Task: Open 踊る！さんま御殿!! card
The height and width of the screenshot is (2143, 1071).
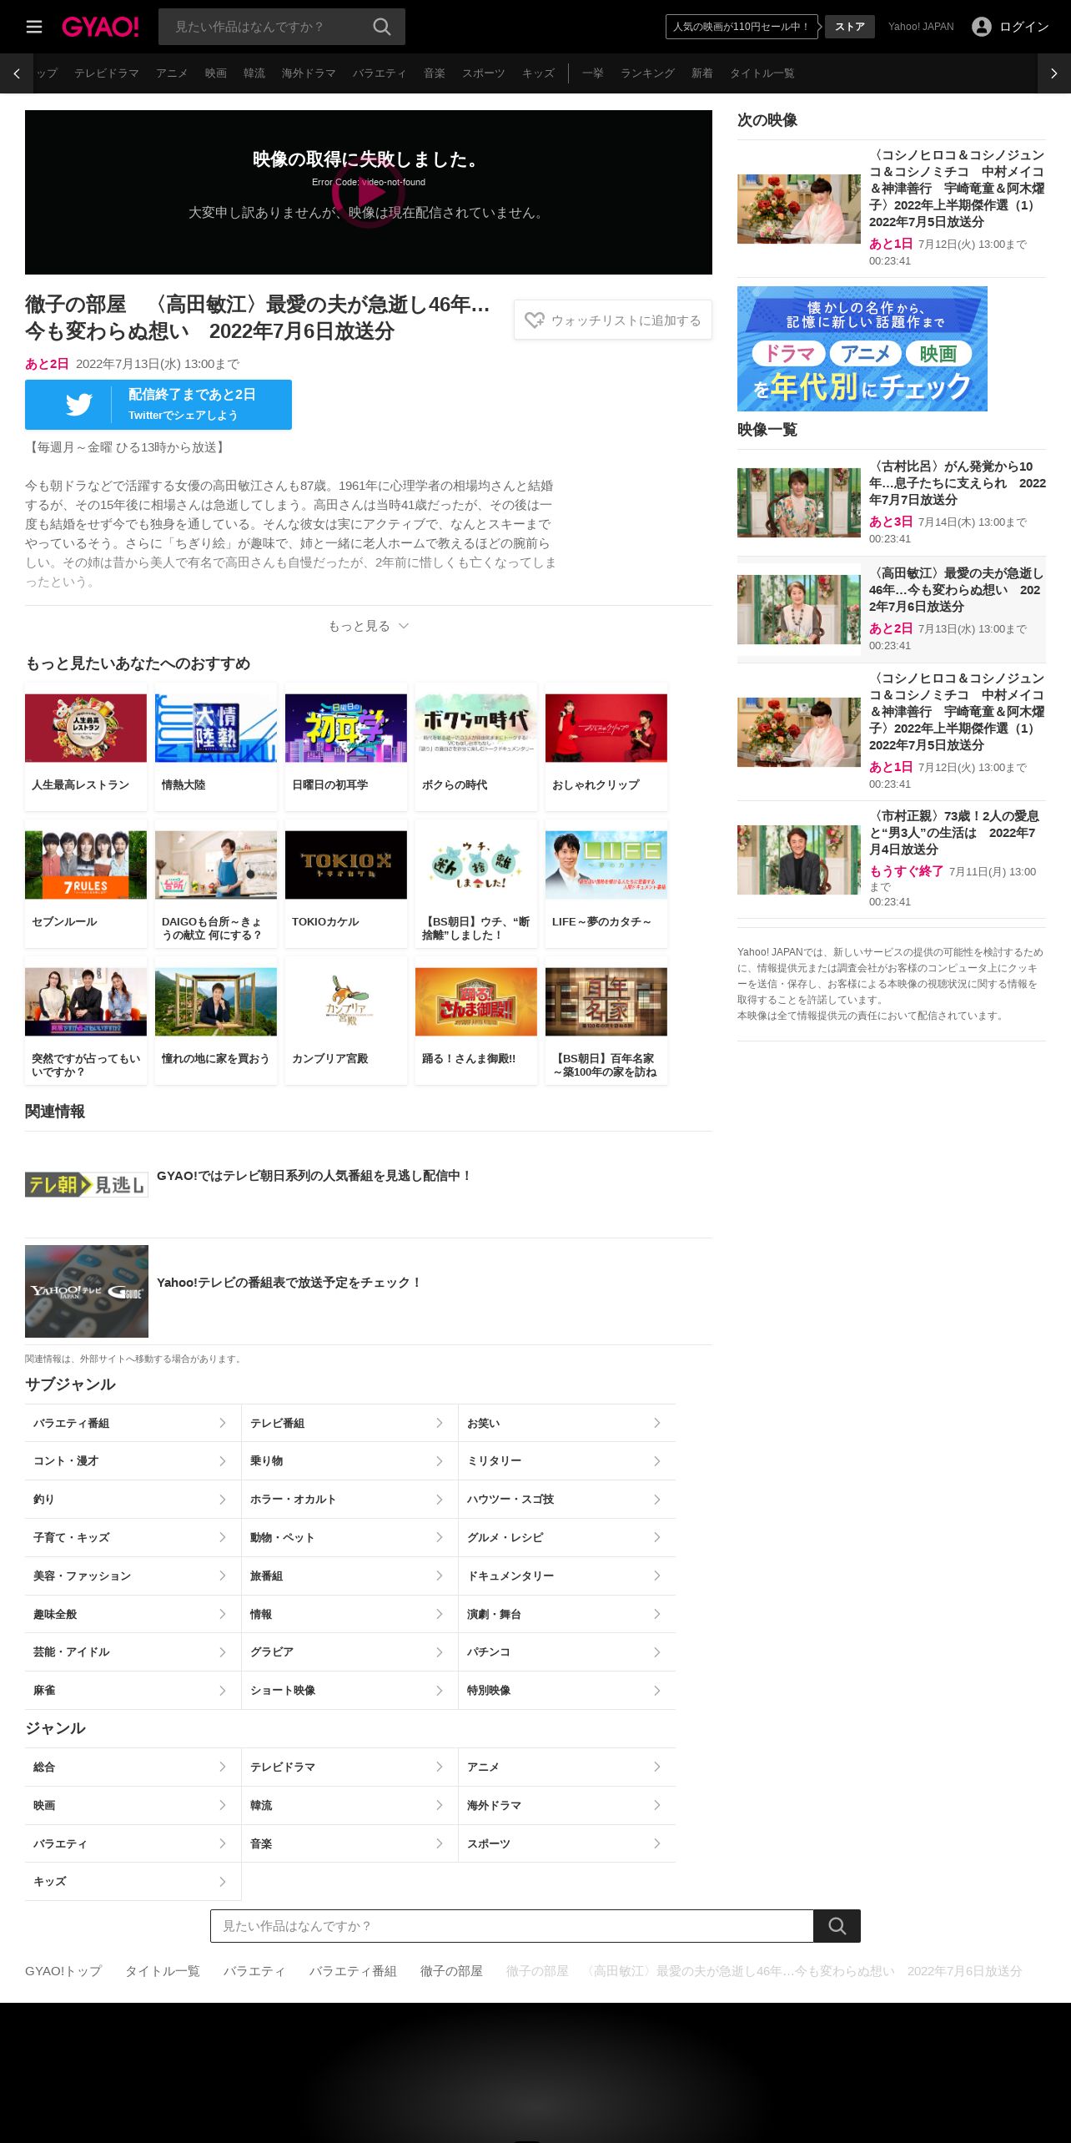Action: coord(476,1021)
